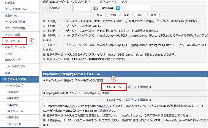
Task: Open the UNICODE character code dropdown
Action: (110, 8)
